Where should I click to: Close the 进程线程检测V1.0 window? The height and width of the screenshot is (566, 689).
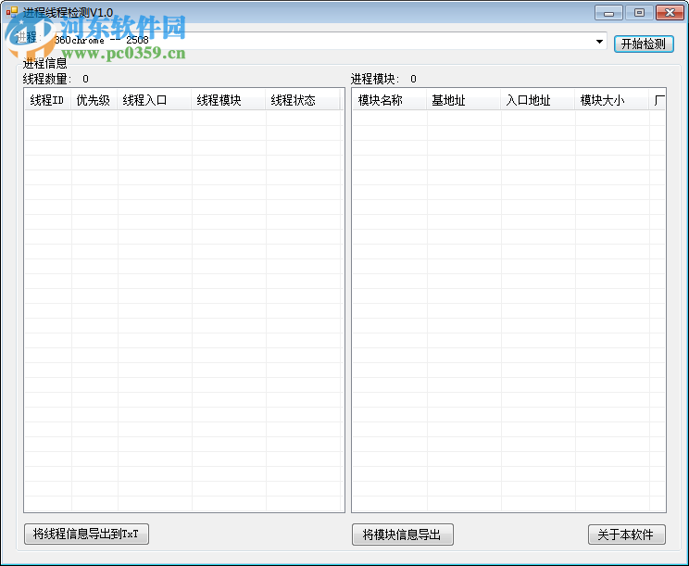point(670,13)
